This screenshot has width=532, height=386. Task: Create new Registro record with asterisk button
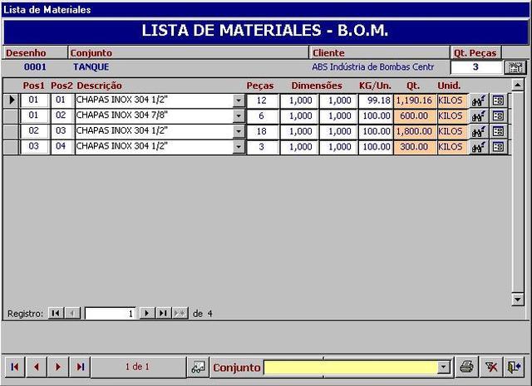[180, 313]
